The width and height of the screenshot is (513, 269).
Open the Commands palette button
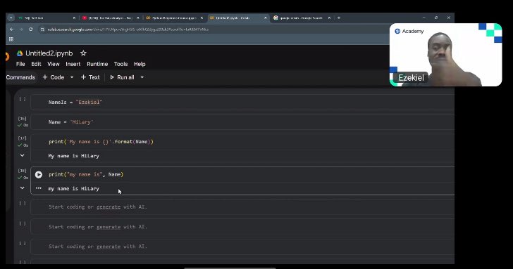pos(20,77)
